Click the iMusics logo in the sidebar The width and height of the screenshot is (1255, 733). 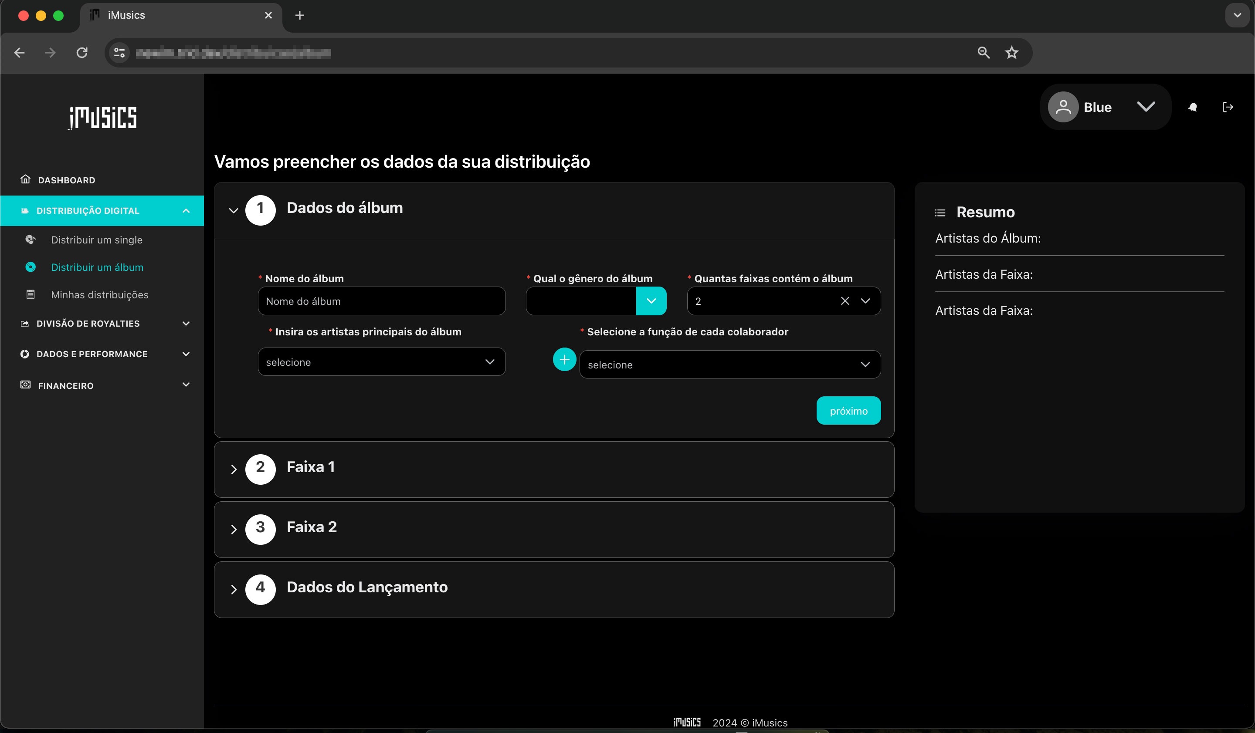pos(102,118)
